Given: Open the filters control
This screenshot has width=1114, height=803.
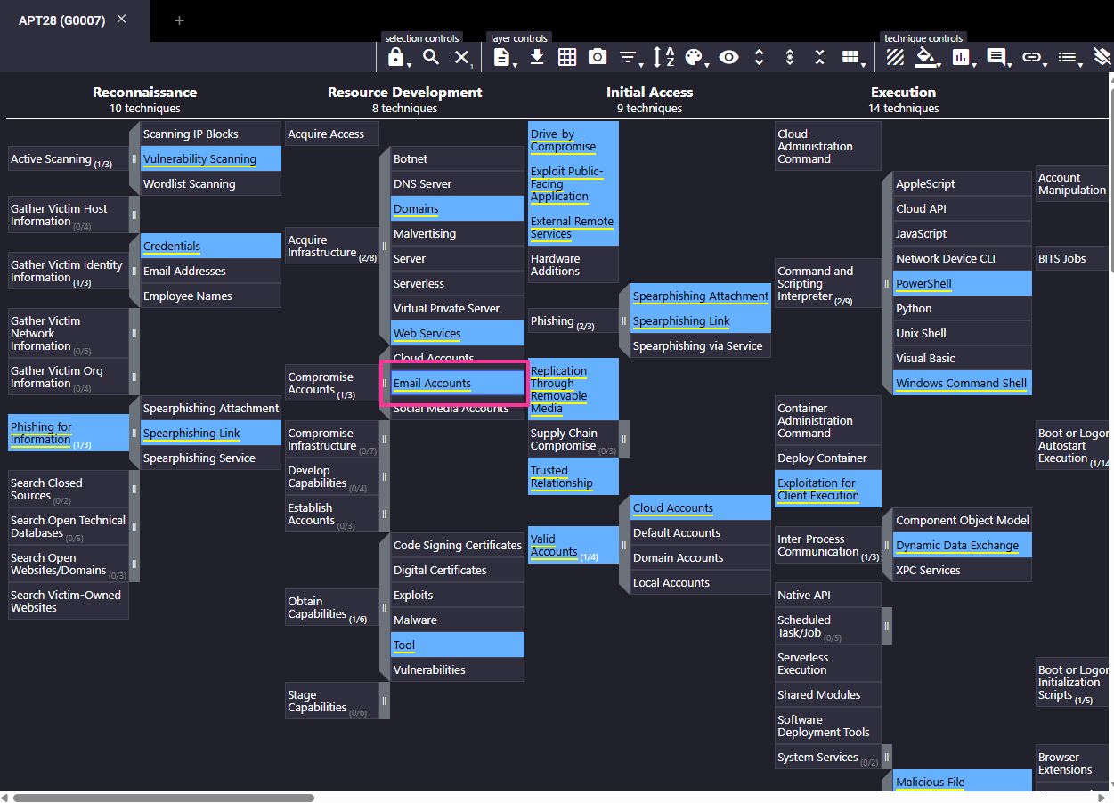Looking at the screenshot, I should (630, 57).
